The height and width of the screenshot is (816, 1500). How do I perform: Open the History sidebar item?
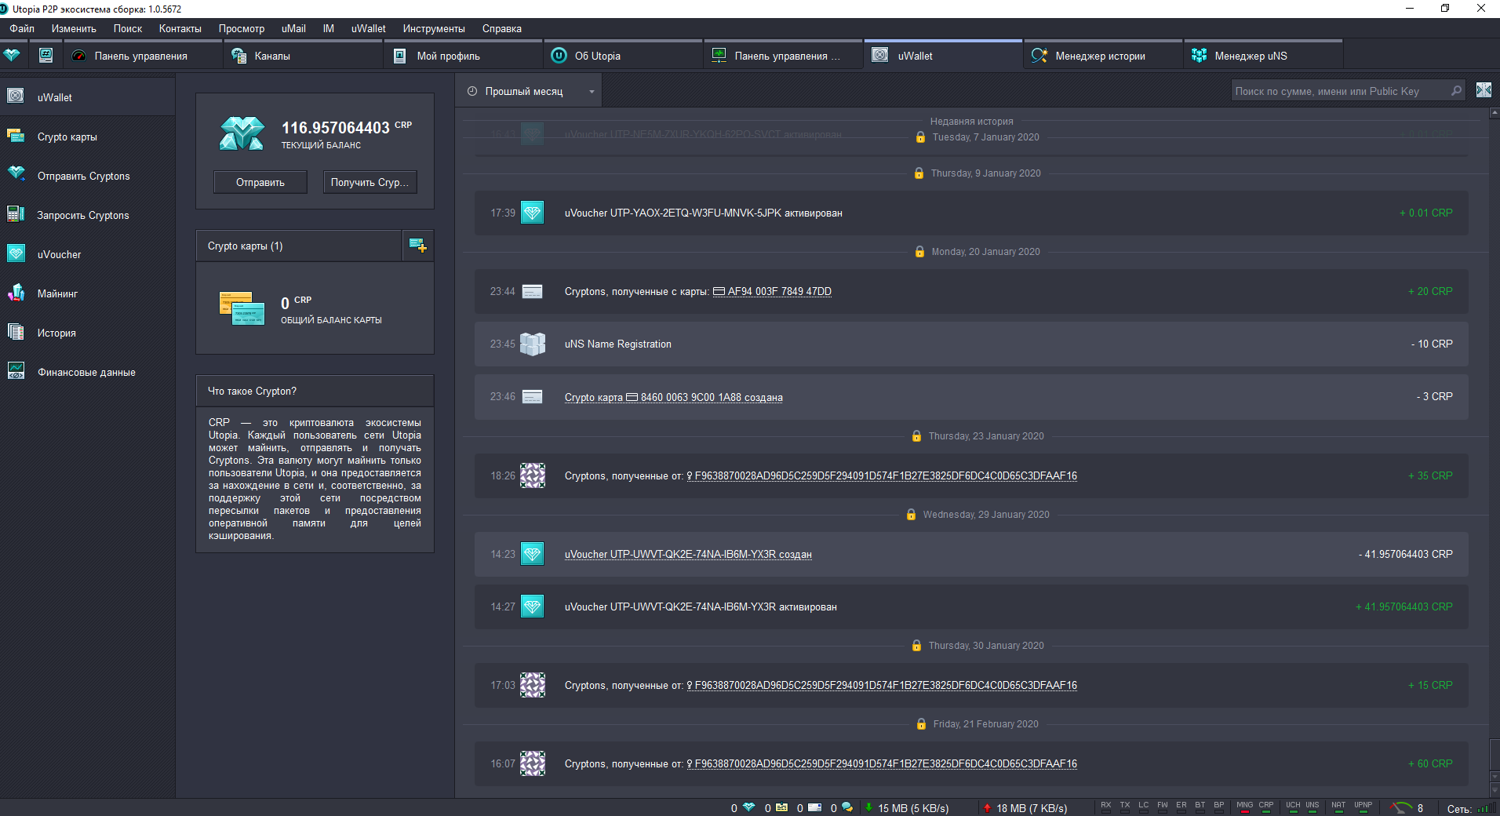coord(56,333)
